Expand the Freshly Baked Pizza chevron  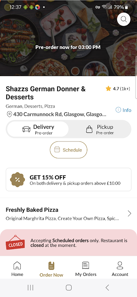(130, 214)
